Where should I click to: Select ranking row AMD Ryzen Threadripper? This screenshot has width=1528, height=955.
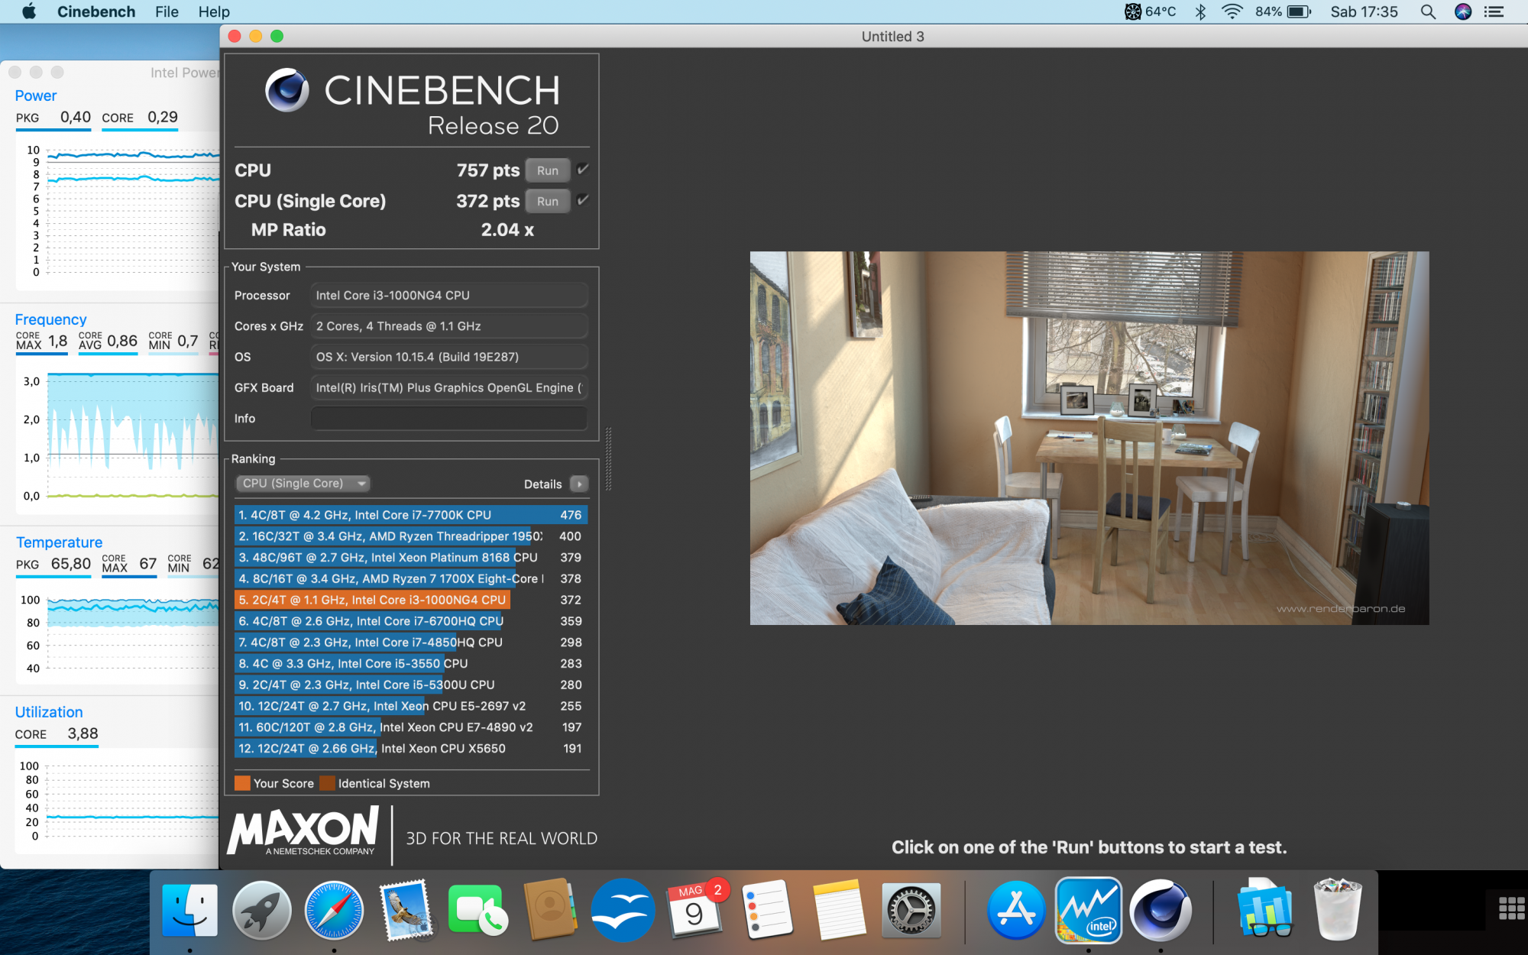pos(411,536)
